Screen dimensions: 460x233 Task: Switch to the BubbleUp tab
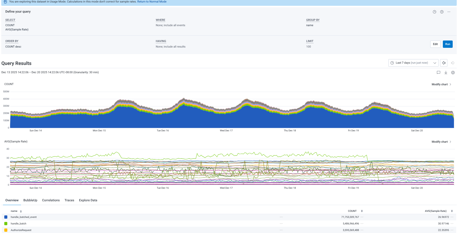(30, 200)
